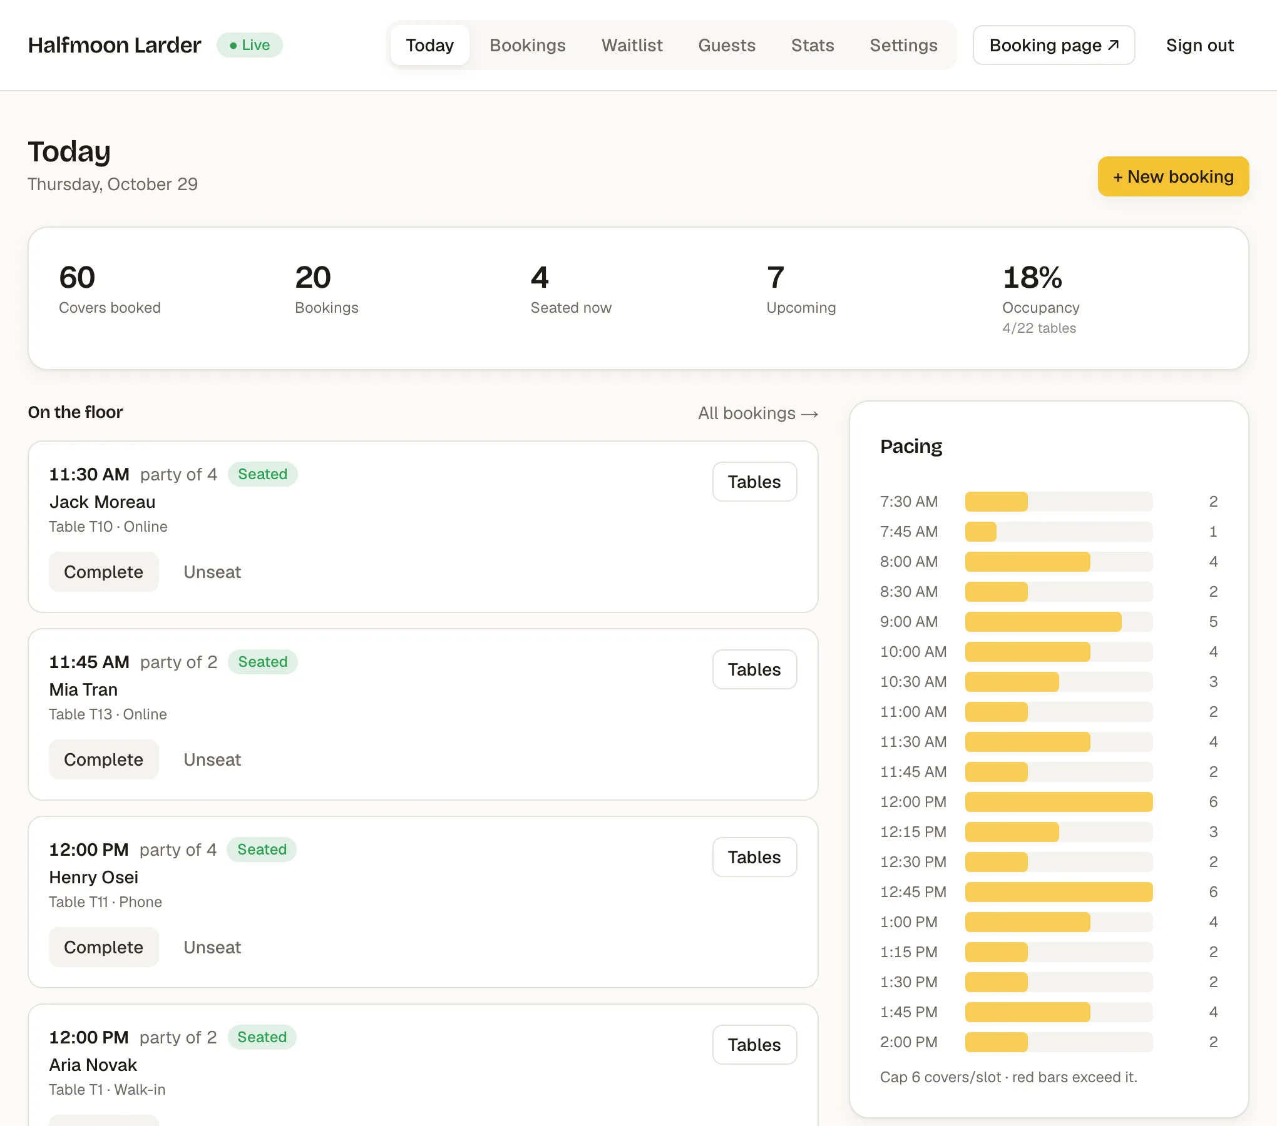1277x1126 pixels.
Task: Click the 60 Covers booked stat
Action: (110, 290)
